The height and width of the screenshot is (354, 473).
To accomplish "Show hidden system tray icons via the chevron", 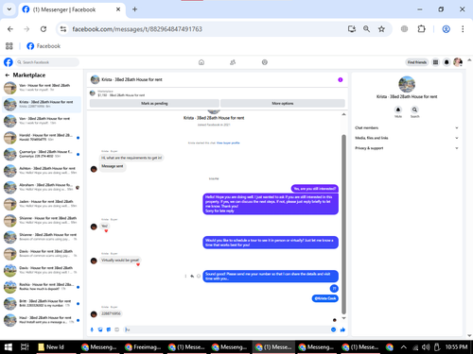I will tap(404, 347).
